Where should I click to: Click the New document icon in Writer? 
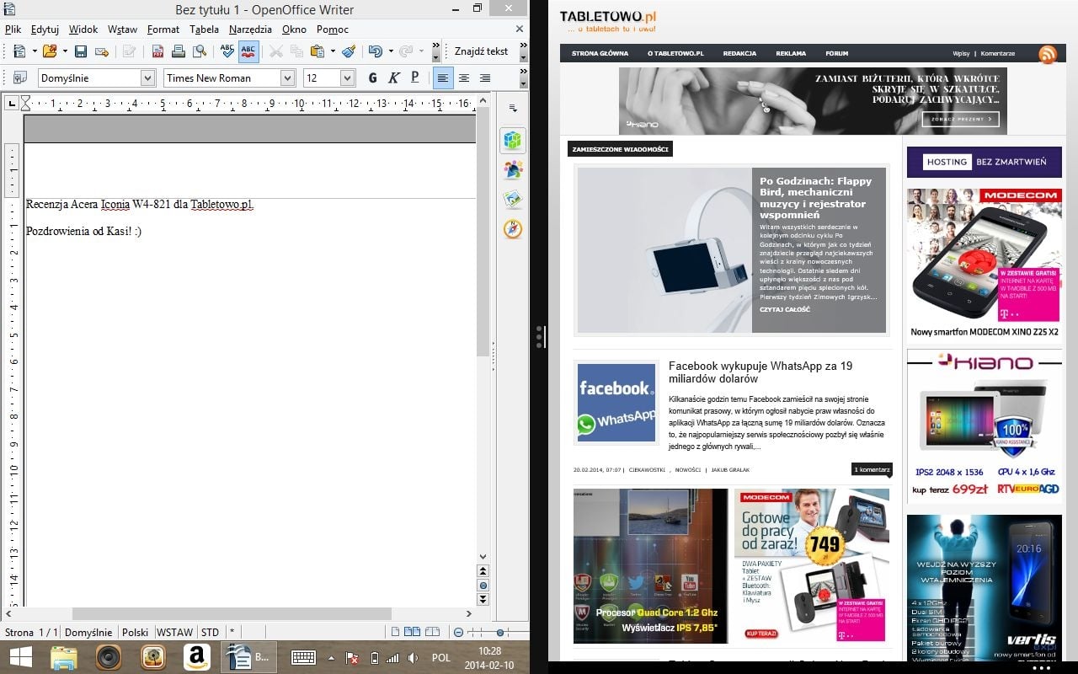point(19,51)
